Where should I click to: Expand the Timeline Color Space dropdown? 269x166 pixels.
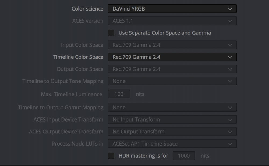(x=172, y=57)
